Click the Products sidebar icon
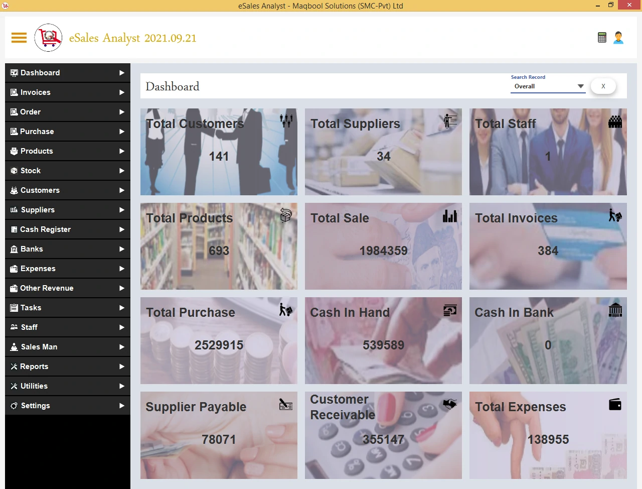Viewport: 642px width, 489px height. [14, 151]
